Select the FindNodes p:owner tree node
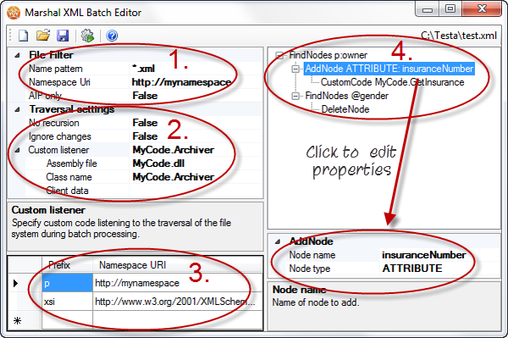The width and height of the screenshot is (508, 338). tap(328, 55)
